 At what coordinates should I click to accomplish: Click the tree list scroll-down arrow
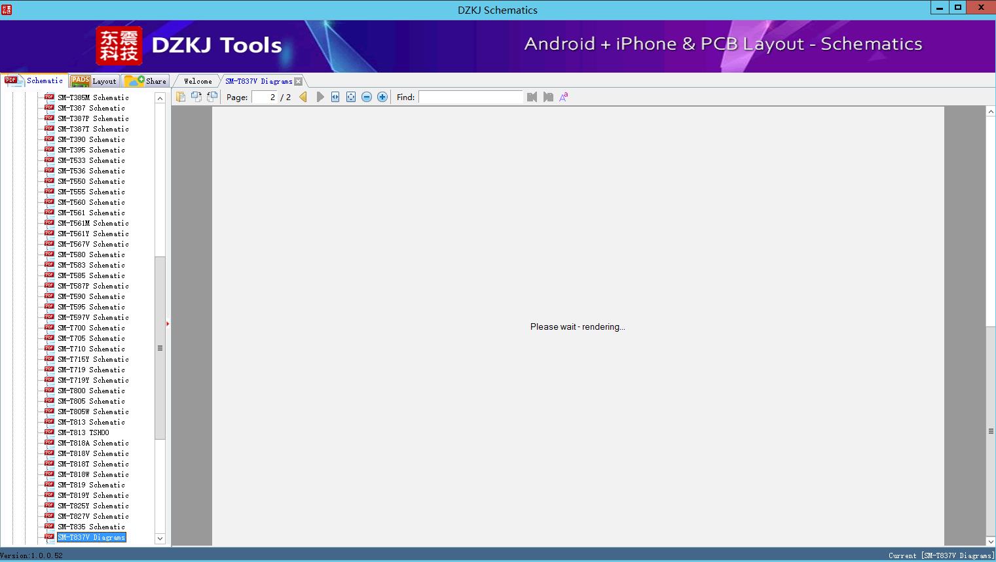tap(160, 538)
